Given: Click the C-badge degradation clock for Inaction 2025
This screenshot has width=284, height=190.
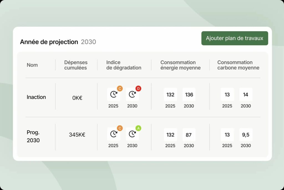Looking at the screenshot, I should (x=113, y=94).
